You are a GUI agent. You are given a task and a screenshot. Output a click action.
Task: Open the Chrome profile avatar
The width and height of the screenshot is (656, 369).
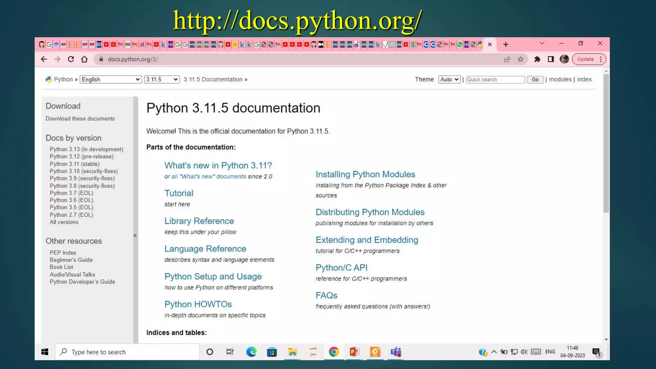564,59
